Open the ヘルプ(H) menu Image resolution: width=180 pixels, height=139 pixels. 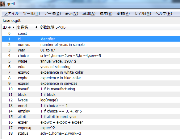click(163, 14)
